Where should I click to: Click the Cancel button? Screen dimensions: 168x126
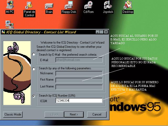97,114
